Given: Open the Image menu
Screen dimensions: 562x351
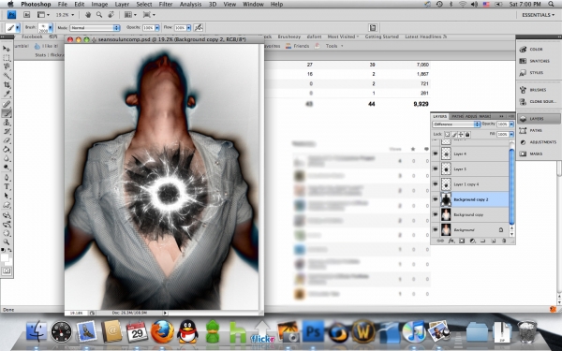Looking at the screenshot, I should click(x=99, y=5).
